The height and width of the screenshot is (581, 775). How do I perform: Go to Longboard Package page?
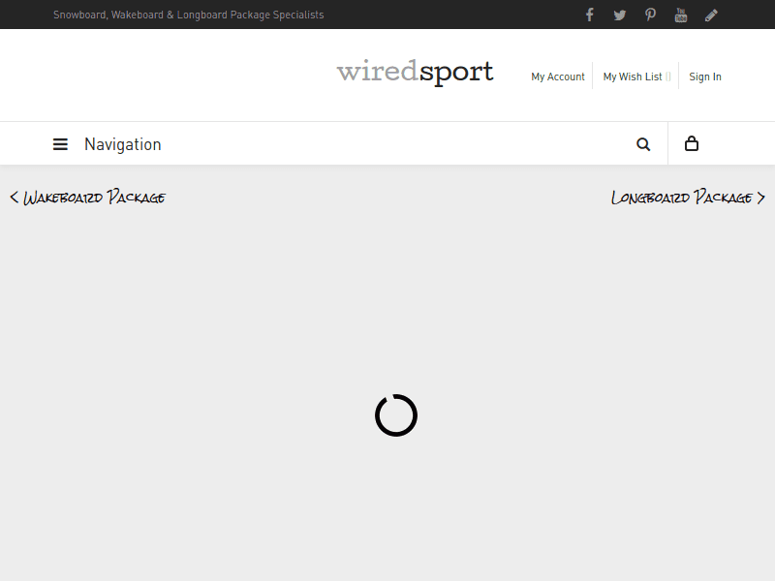click(682, 198)
